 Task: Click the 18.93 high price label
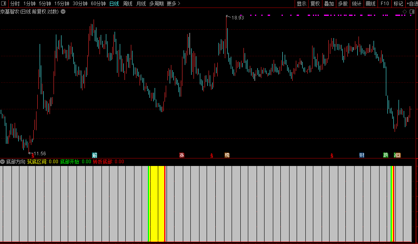pos(238,18)
